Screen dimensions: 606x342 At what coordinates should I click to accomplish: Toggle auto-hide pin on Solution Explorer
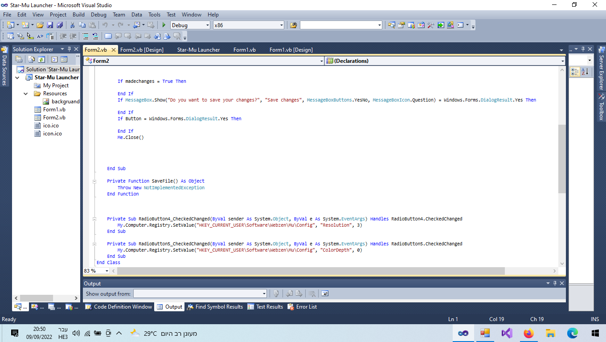[x=69, y=49]
